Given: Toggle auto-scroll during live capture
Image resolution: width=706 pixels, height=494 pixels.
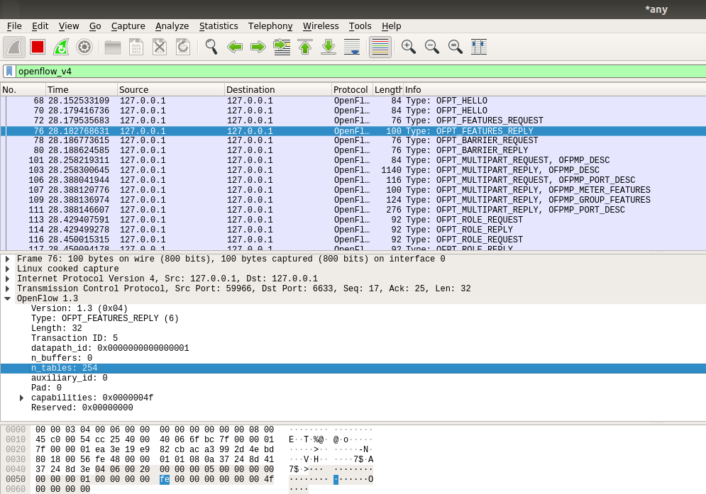Looking at the screenshot, I should [x=352, y=47].
